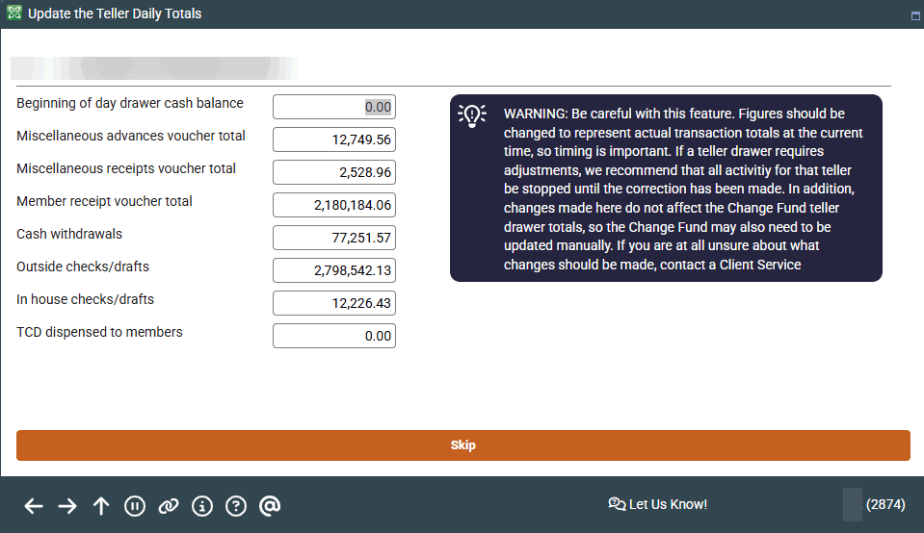Focus the In house checks/drafts field
Screen dimensions: 924x533
[x=334, y=303]
